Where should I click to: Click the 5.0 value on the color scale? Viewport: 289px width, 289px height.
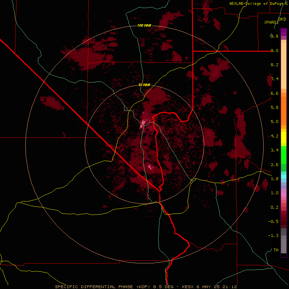[275, 122]
